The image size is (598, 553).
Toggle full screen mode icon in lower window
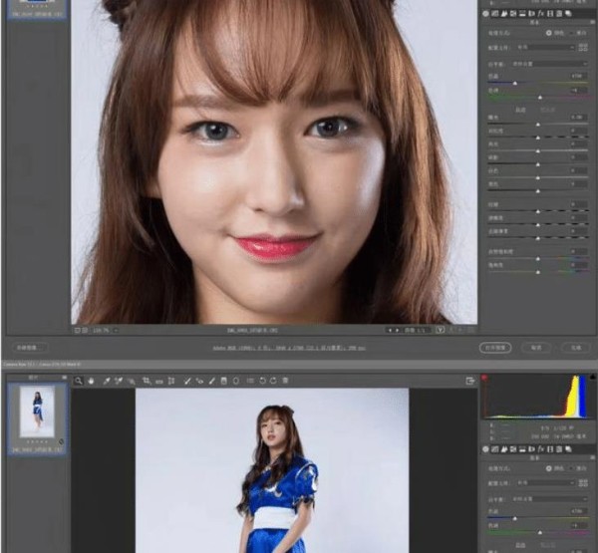coord(469,381)
